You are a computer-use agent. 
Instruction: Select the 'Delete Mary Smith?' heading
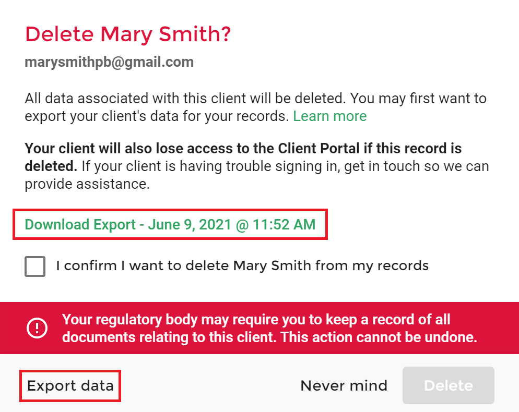128,34
